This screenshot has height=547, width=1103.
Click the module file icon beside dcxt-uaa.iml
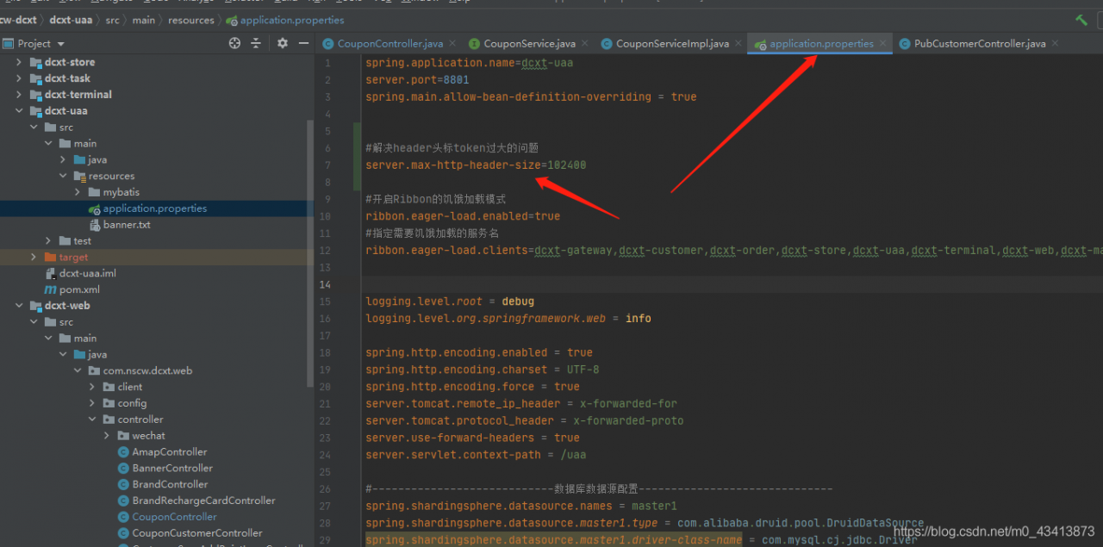pos(49,272)
